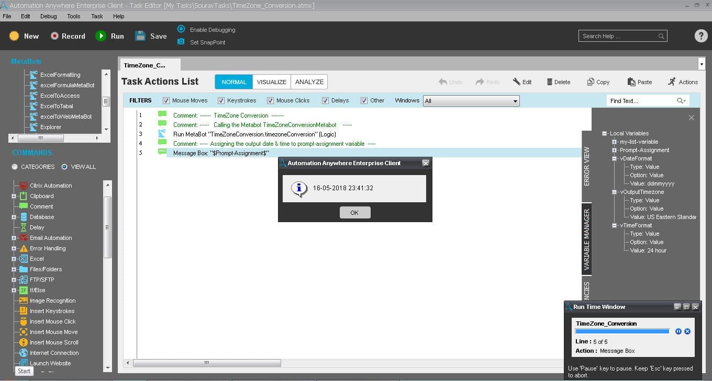
Task: Open the tab list dropdown arrow
Action: [x=702, y=64]
